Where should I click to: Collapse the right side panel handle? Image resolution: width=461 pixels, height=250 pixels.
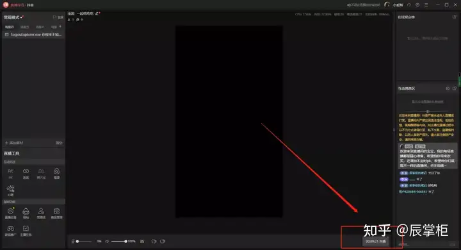(394, 130)
